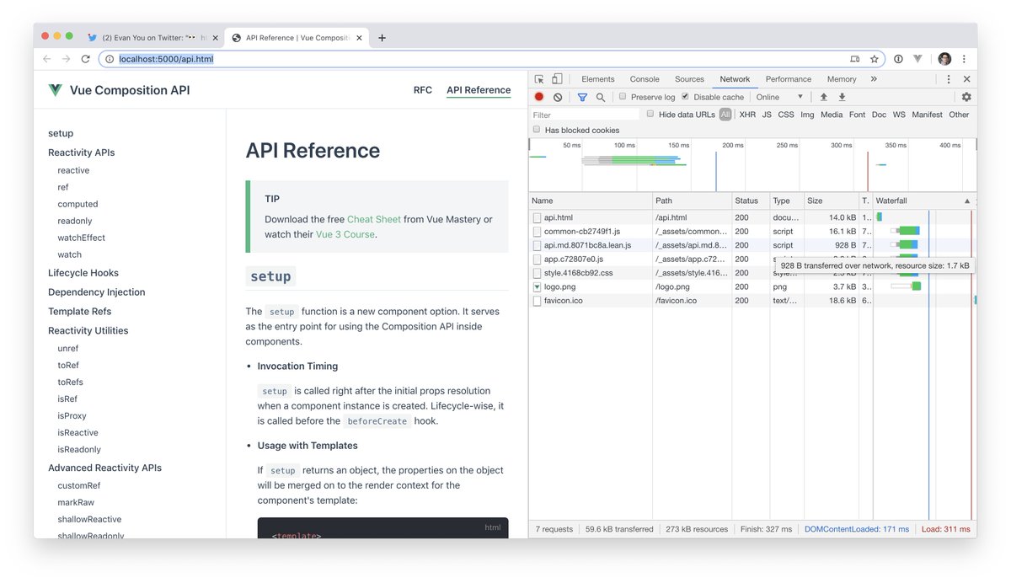Stop recording the network log (red dot)
The image size is (1011, 583).
pyautogui.click(x=539, y=97)
